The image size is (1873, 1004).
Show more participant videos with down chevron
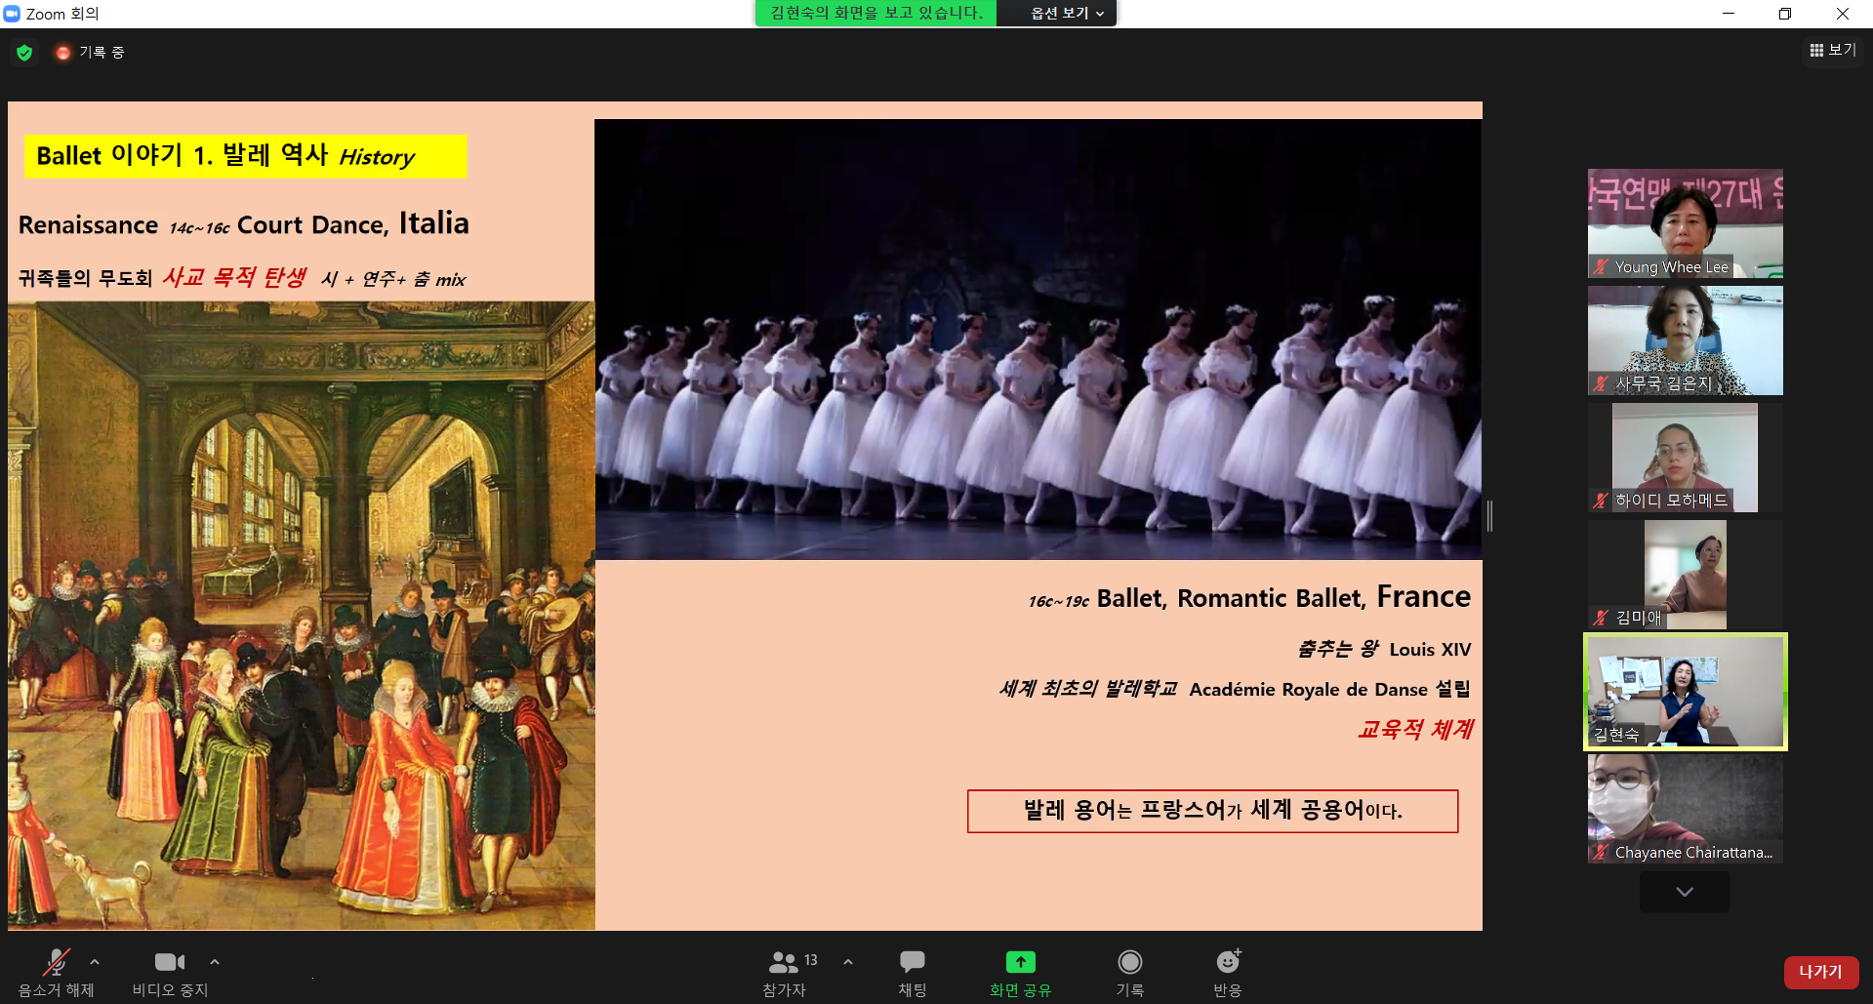pos(1685,892)
